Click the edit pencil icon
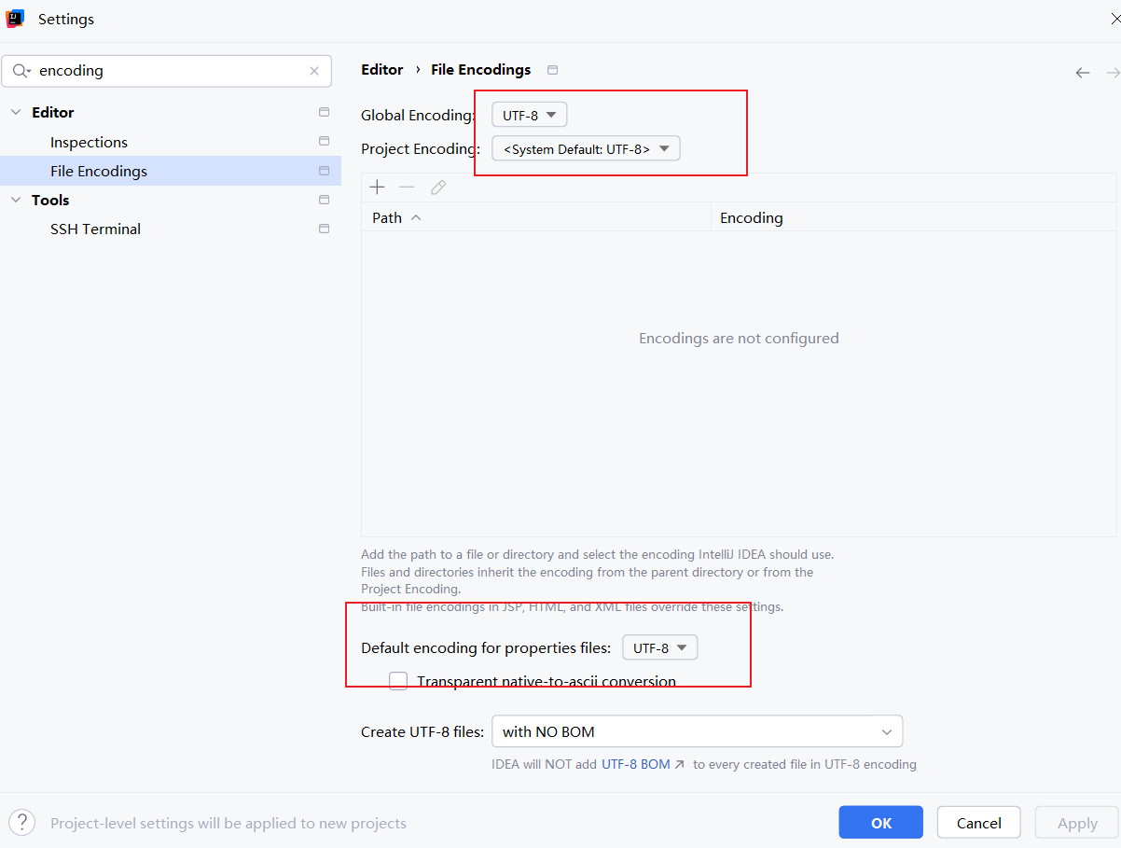The width and height of the screenshot is (1121, 848). pos(438,188)
